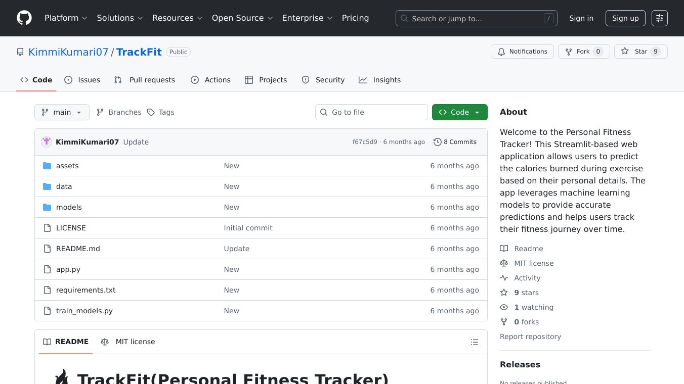
Task: Click the assets folder icon
Action: click(47, 166)
